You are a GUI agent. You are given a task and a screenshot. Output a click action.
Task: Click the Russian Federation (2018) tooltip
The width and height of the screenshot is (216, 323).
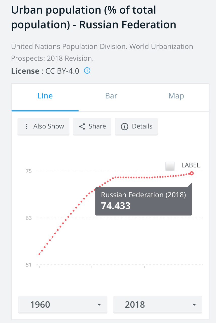tap(143, 201)
